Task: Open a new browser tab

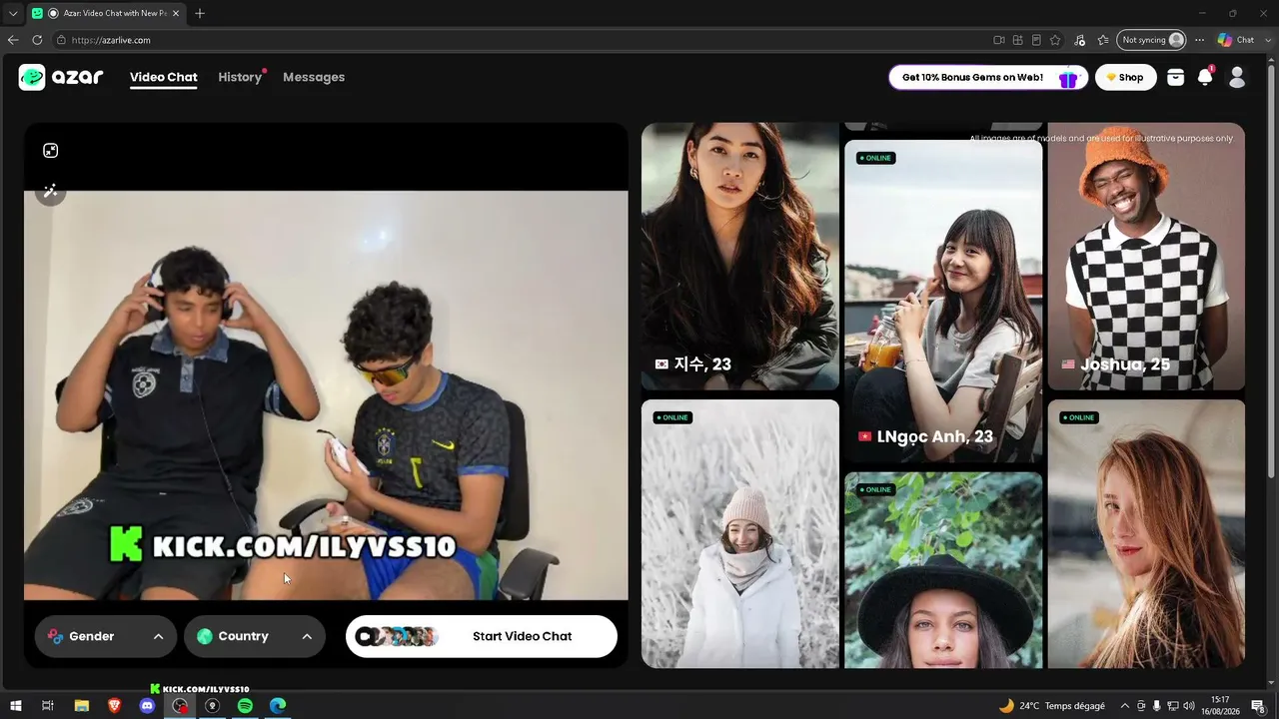Action: [x=200, y=13]
